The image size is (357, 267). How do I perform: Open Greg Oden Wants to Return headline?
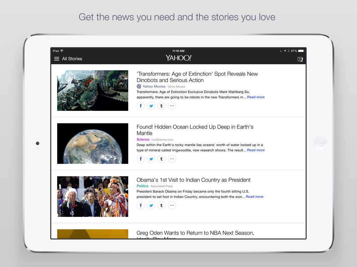click(195, 235)
